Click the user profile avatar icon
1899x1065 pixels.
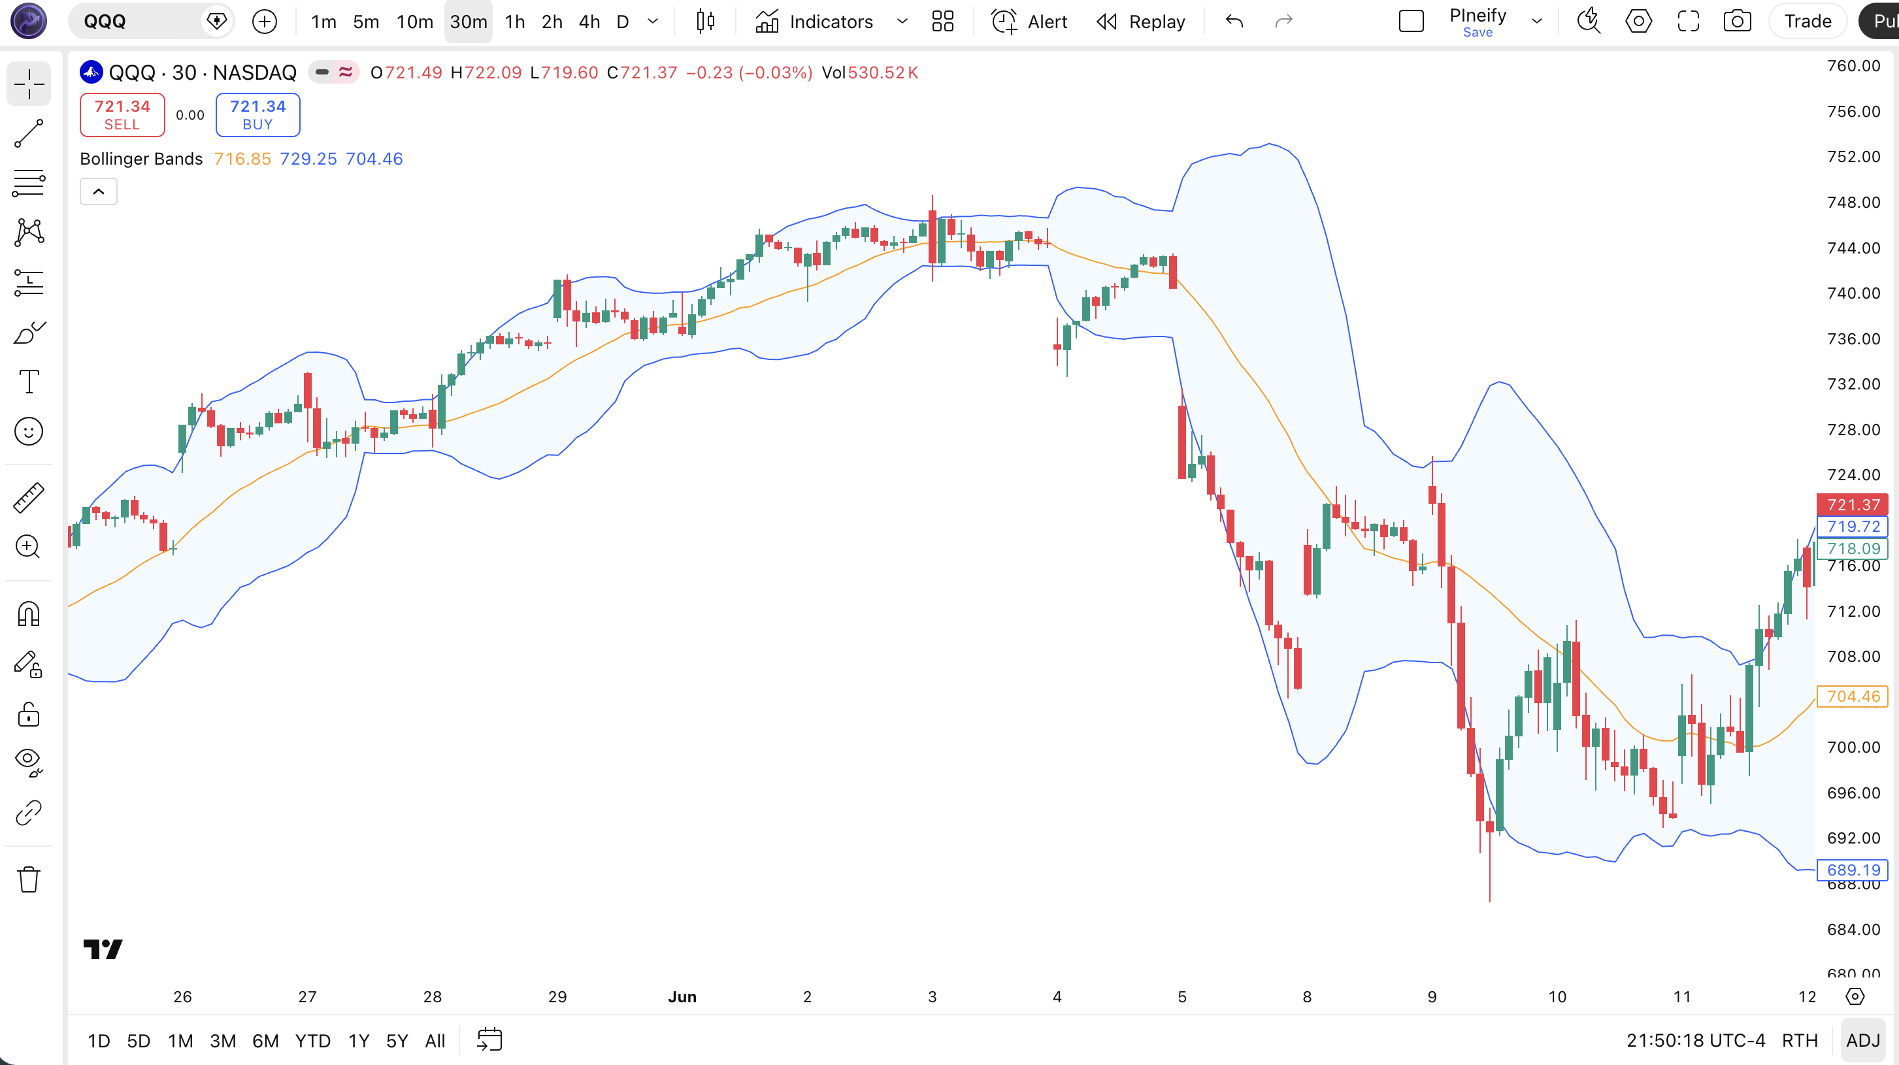tap(29, 22)
